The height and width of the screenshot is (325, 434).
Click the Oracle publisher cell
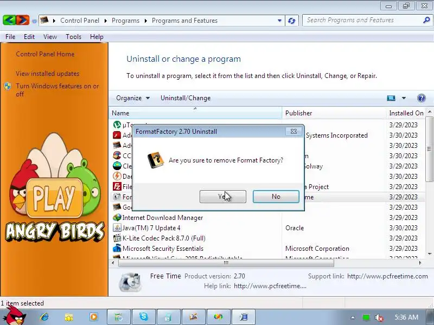295,228
